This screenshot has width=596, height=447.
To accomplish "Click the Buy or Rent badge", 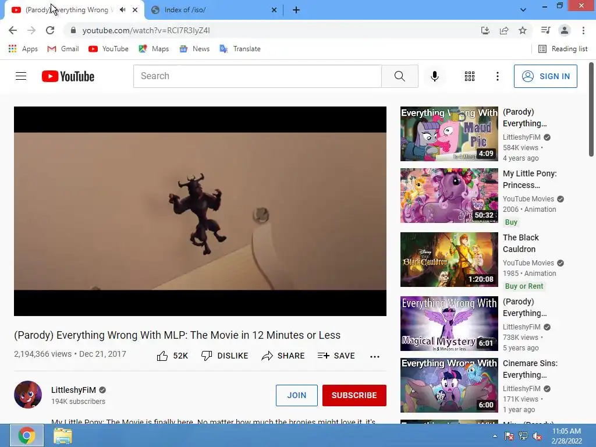I will pyautogui.click(x=524, y=286).
